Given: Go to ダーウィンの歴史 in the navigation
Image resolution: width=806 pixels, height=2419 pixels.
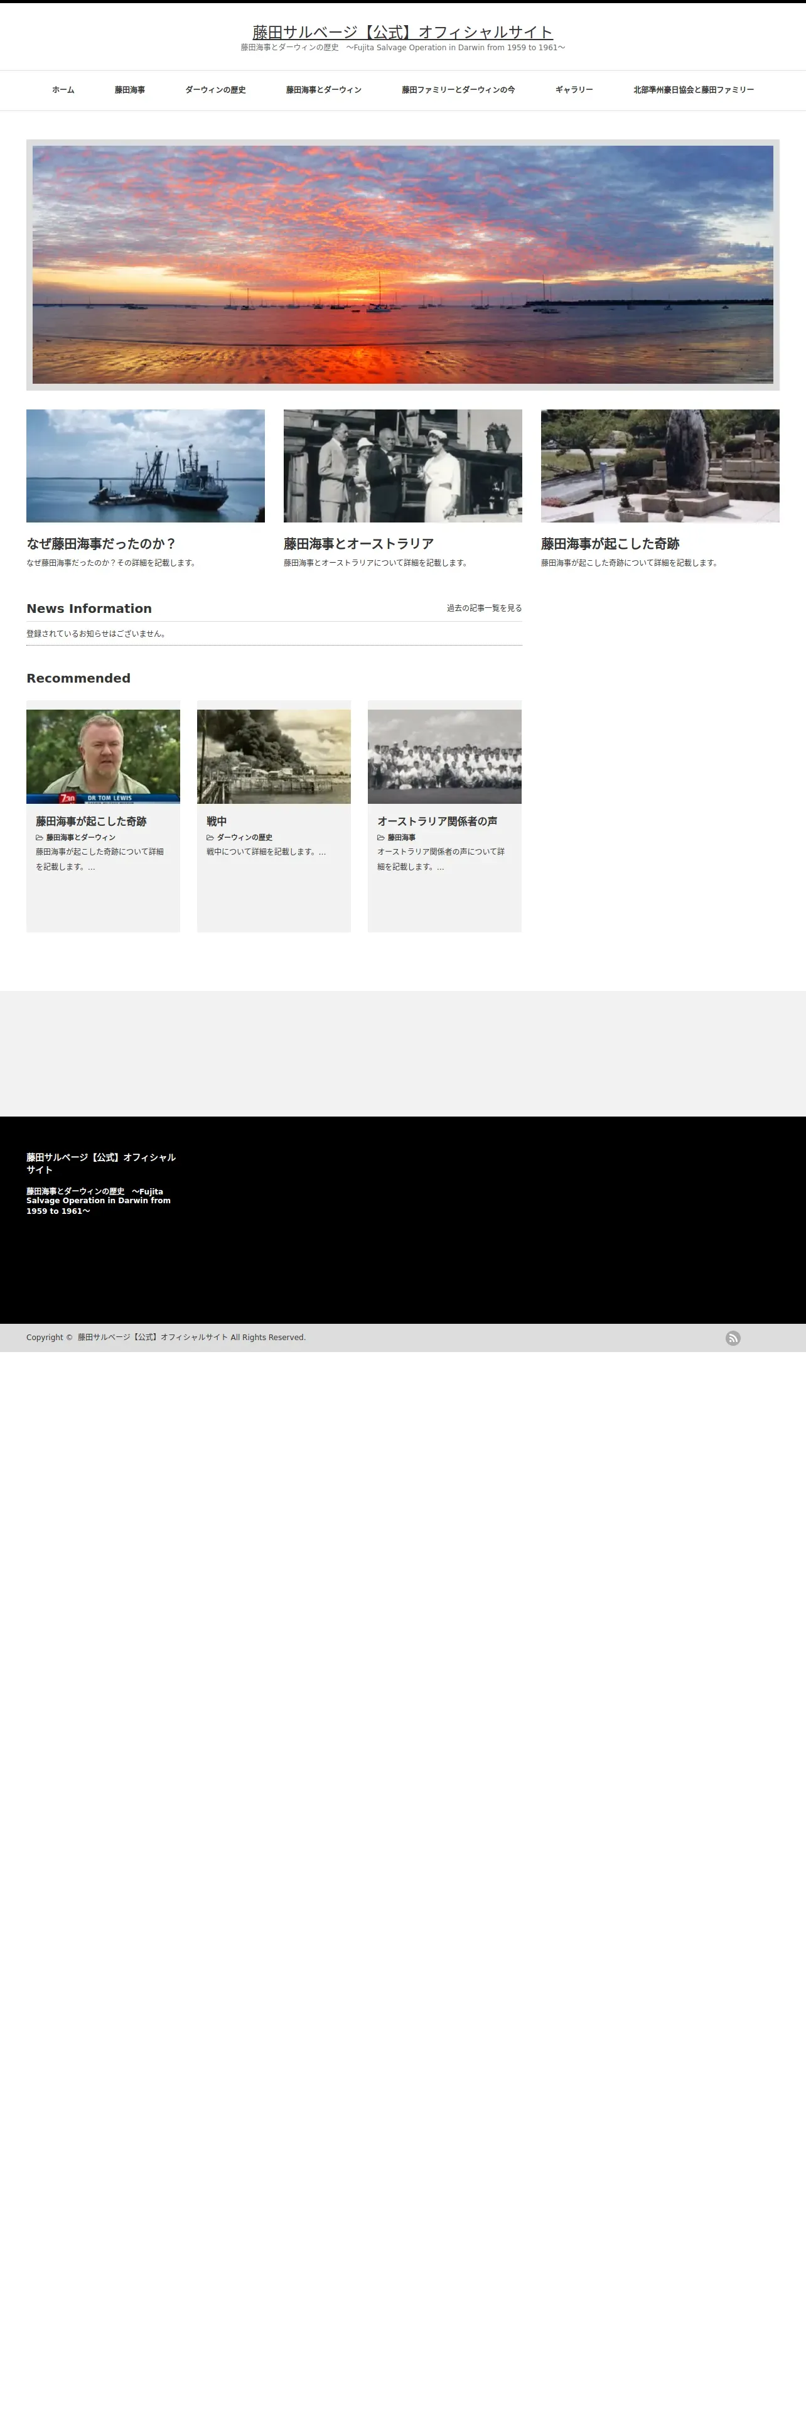Looking at the screenshot, I should (x=215, y=90).
